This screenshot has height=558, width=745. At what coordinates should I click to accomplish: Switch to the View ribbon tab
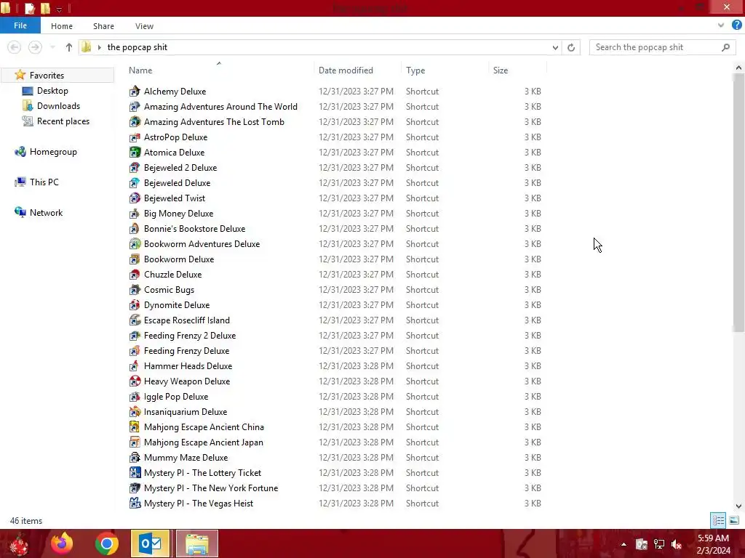tap(144, 26)
